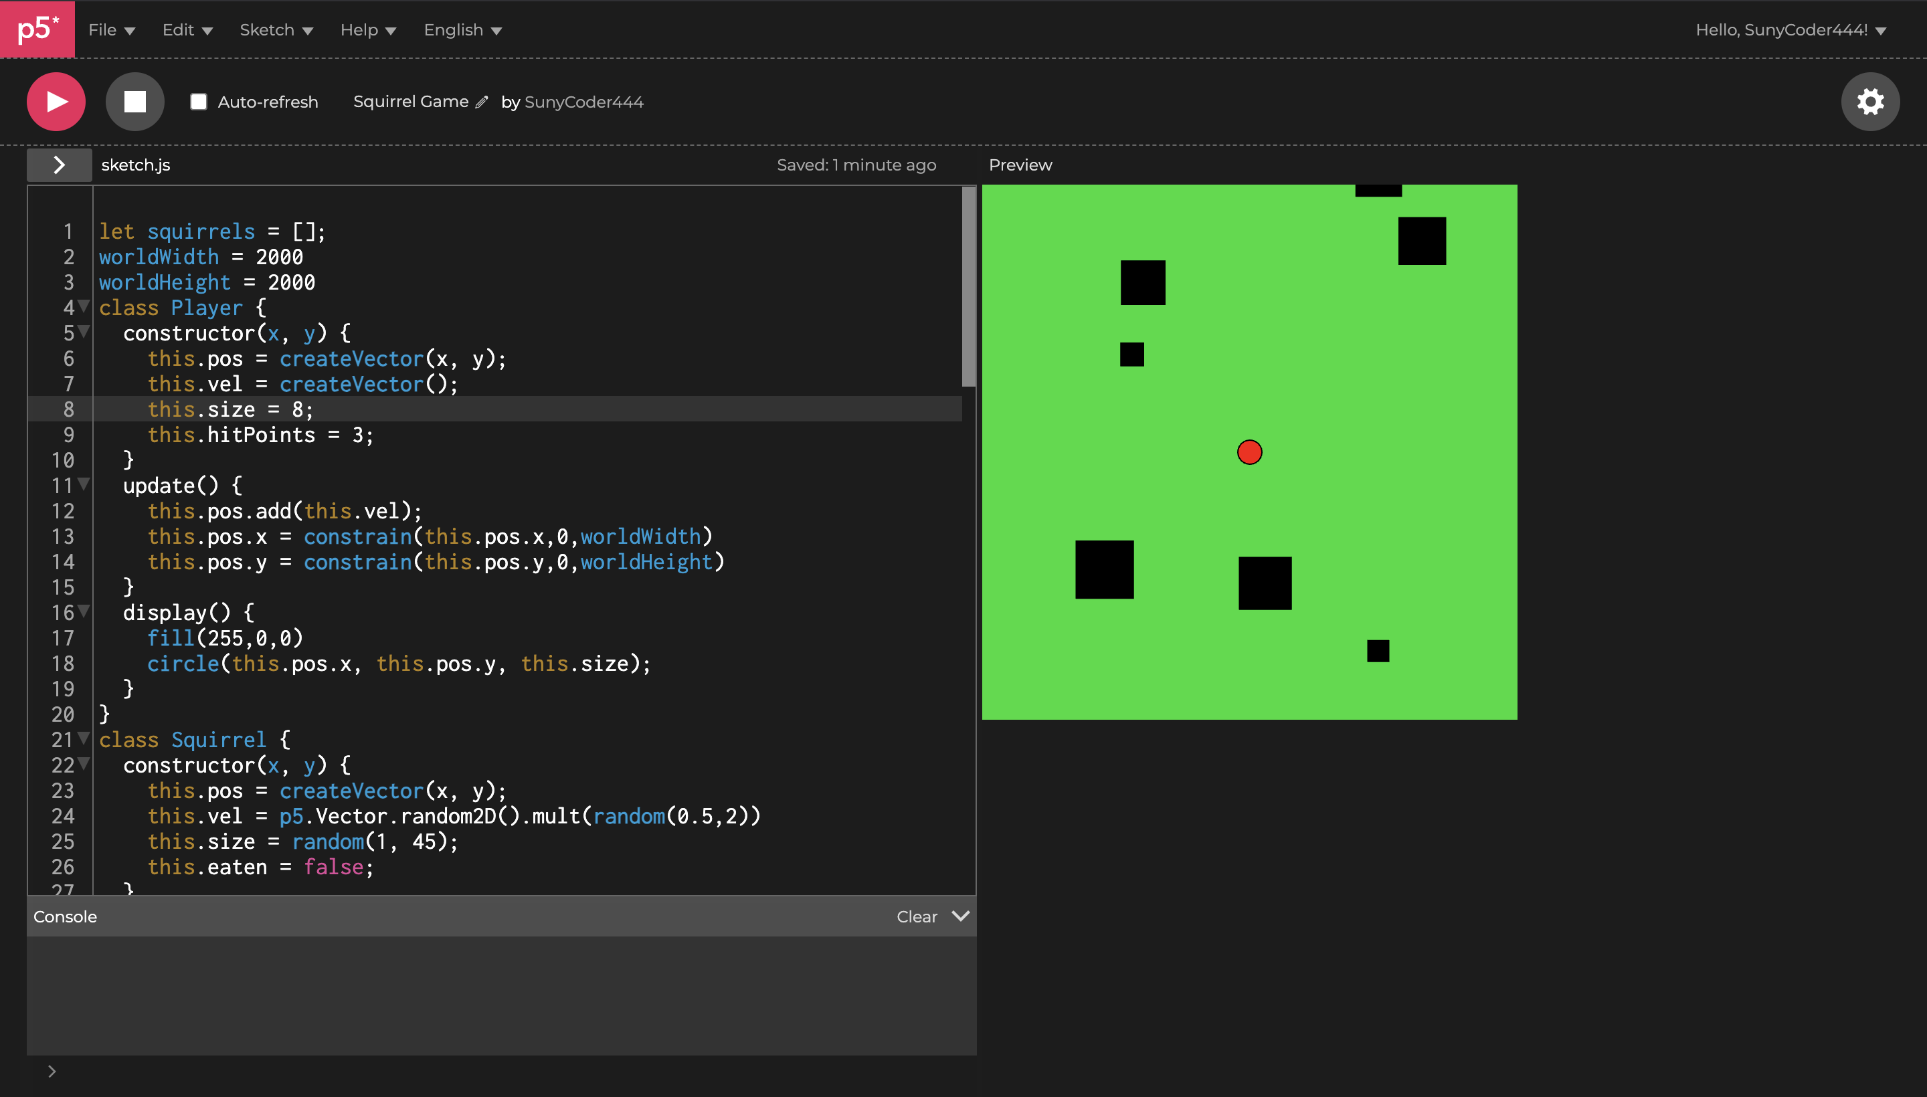This screenshot has height=1097, width=1927.
Task: Clear the console output
Action: pyautogui.click(x=917, y=917)
